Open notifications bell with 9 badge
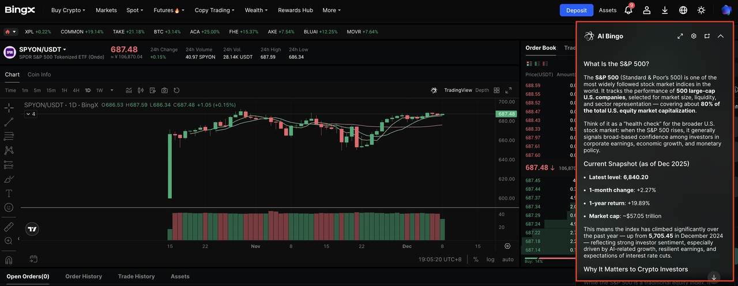Viewport: 738px width, 286px height. 628,10
